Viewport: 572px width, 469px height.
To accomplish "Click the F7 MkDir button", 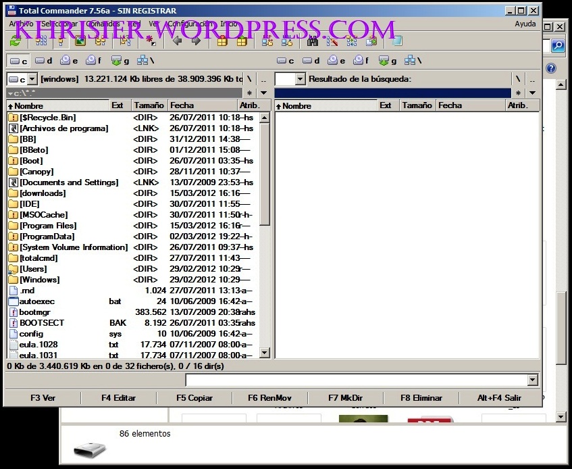I will [346, 398].
